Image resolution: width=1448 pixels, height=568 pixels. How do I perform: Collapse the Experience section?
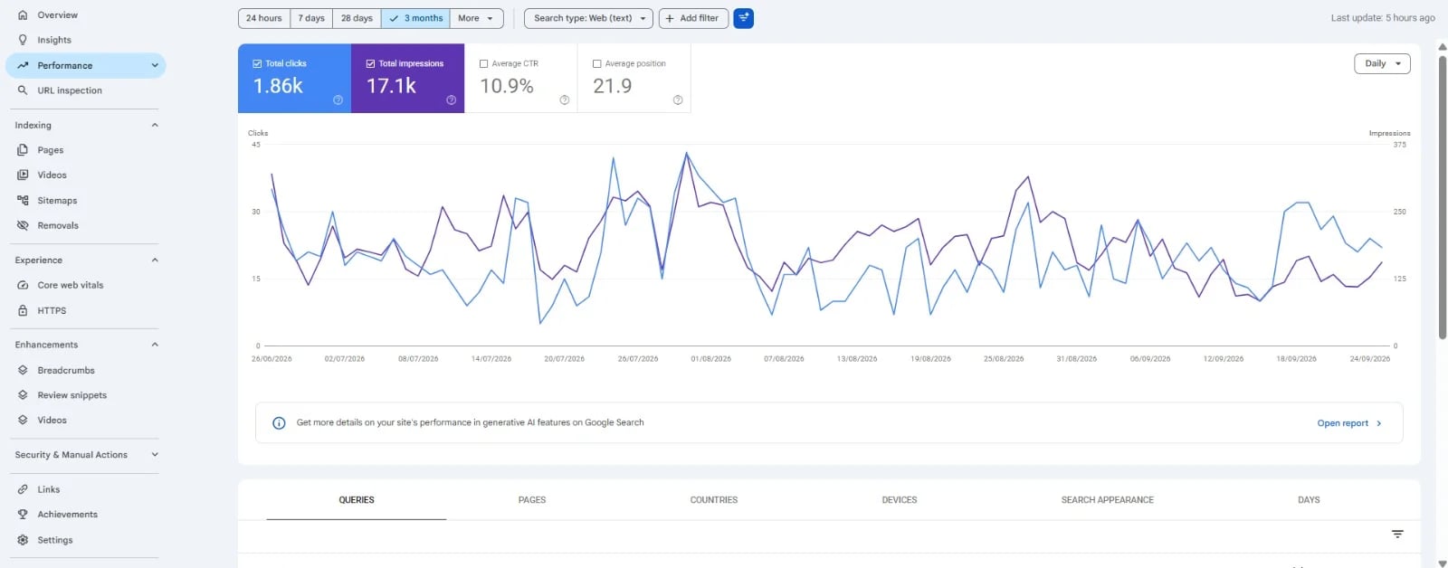click(155, 260)
